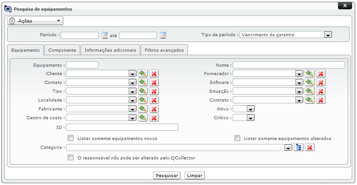Image resolution: width=357 pixels, height=185 pixels.
Task: Click the Pesquisar button
Action: [x=167, y=176]
